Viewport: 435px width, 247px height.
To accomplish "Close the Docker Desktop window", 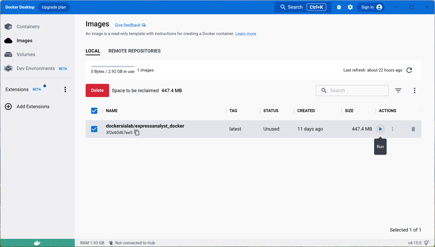I will [427, 7].
